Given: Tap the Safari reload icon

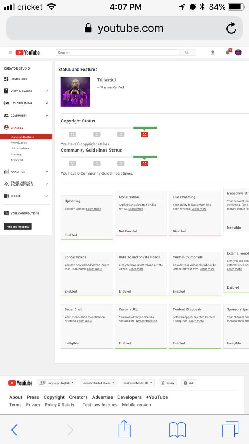Looking at the screenshot, I should 231,28.
